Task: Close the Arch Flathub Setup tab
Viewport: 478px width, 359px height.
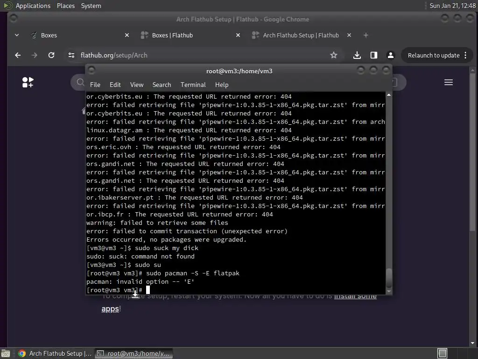Action: tap(349, 35)
